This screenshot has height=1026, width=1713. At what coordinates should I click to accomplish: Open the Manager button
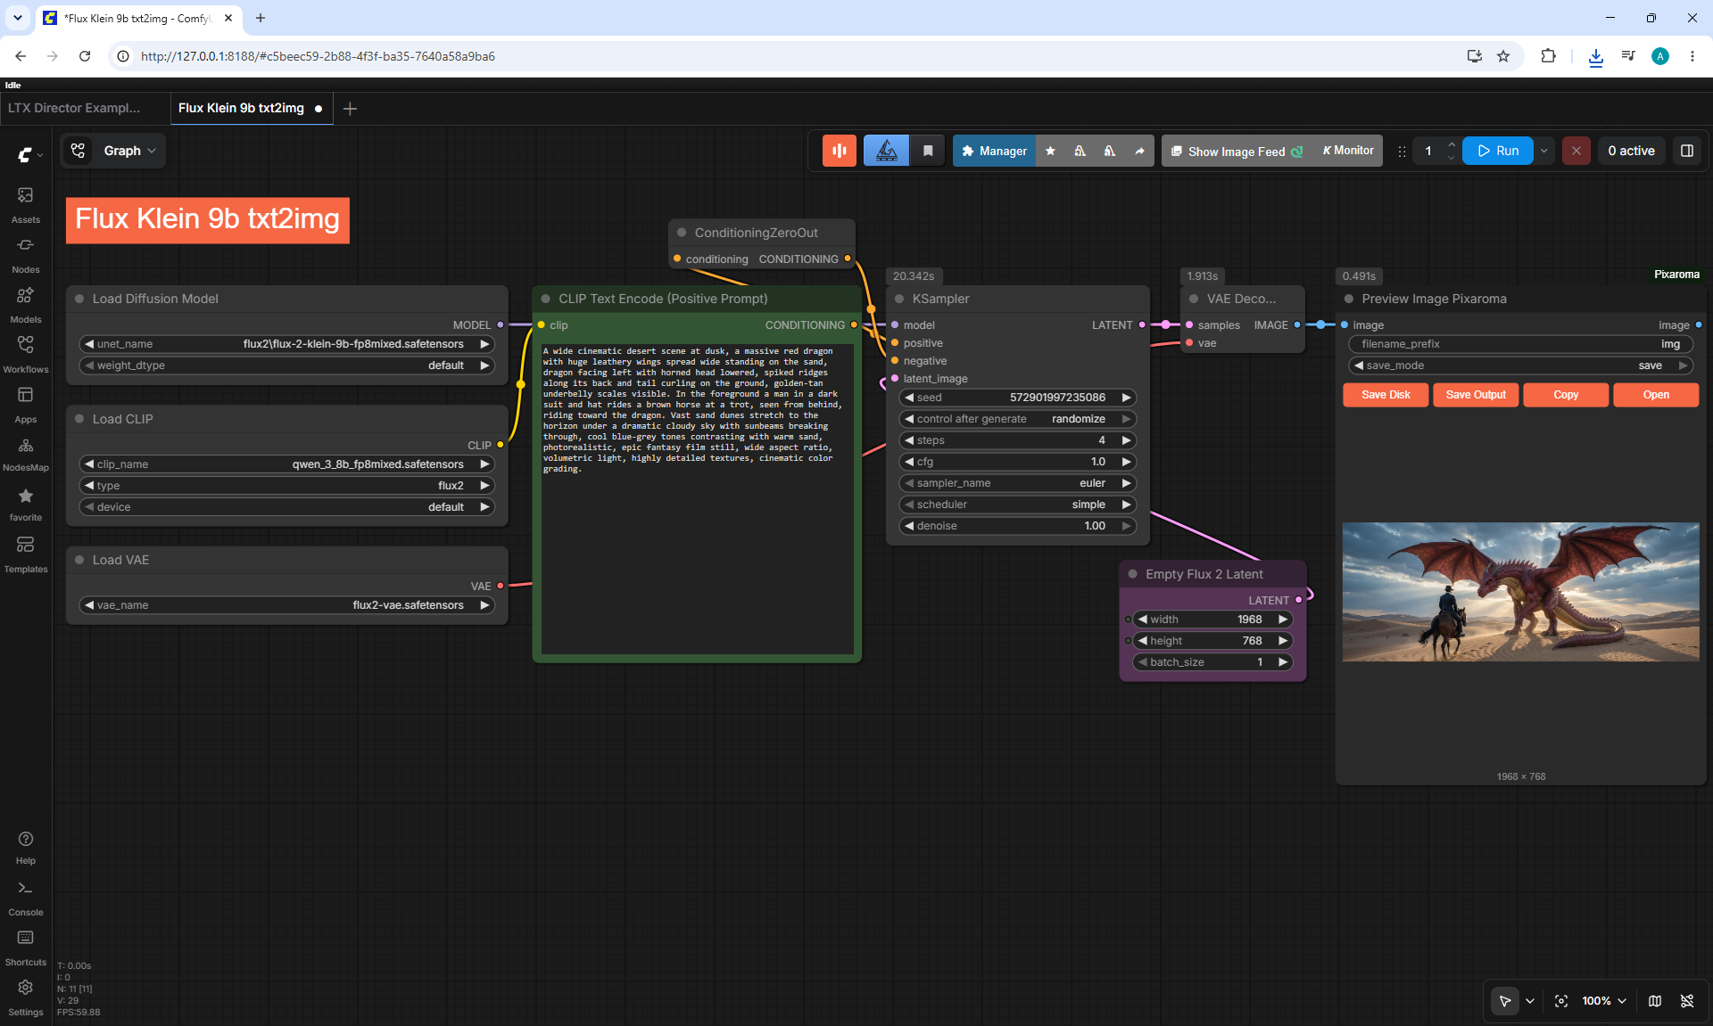point(994,151)
